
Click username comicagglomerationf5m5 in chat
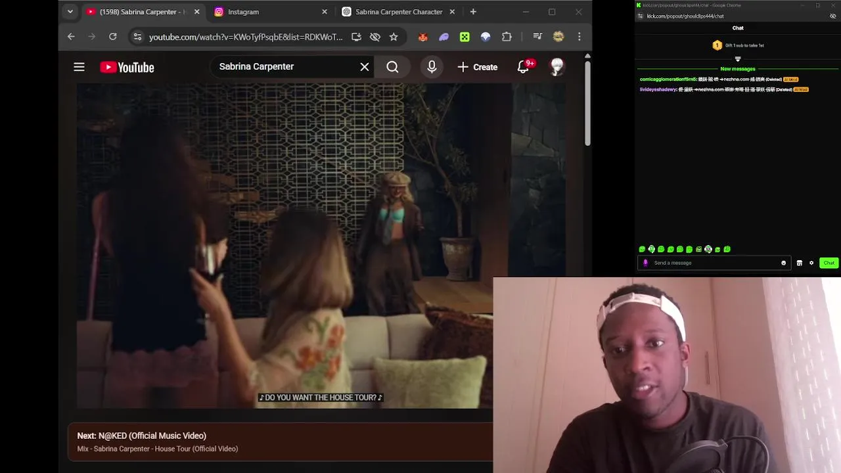tap(668, 79)
